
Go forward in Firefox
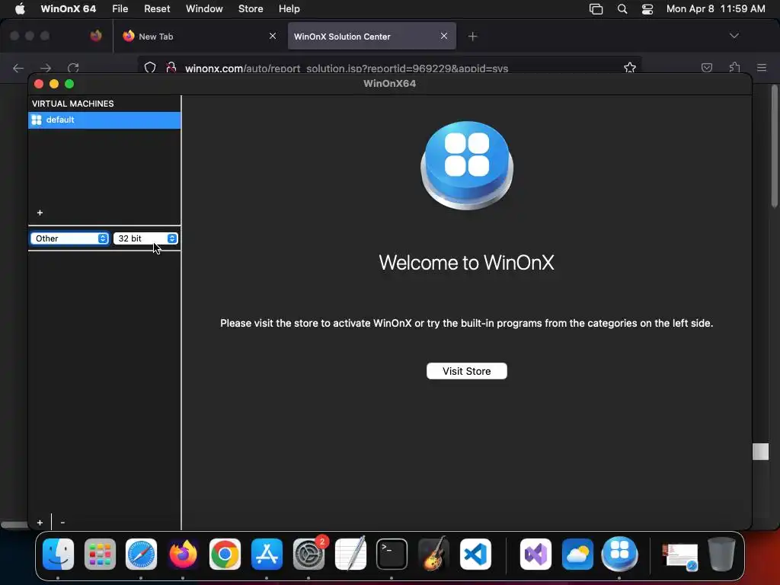click(x=46, y=68)
